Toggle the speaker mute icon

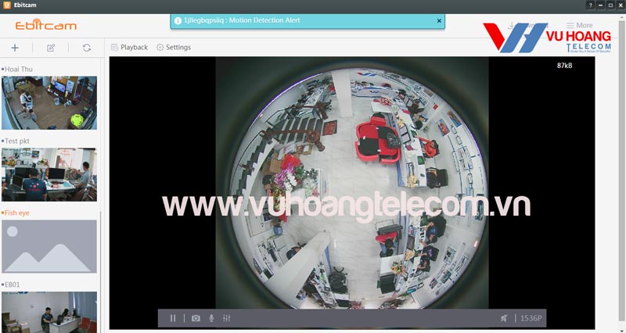coord(504,318)
